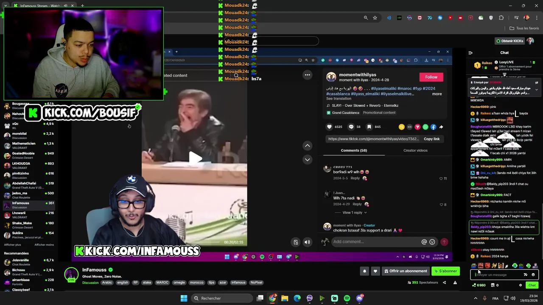Click Obtenir KICKs button
This screenshot has height=305, width=543.
(510, 41)
